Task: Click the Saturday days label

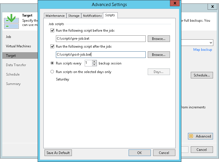Action: 62,79
